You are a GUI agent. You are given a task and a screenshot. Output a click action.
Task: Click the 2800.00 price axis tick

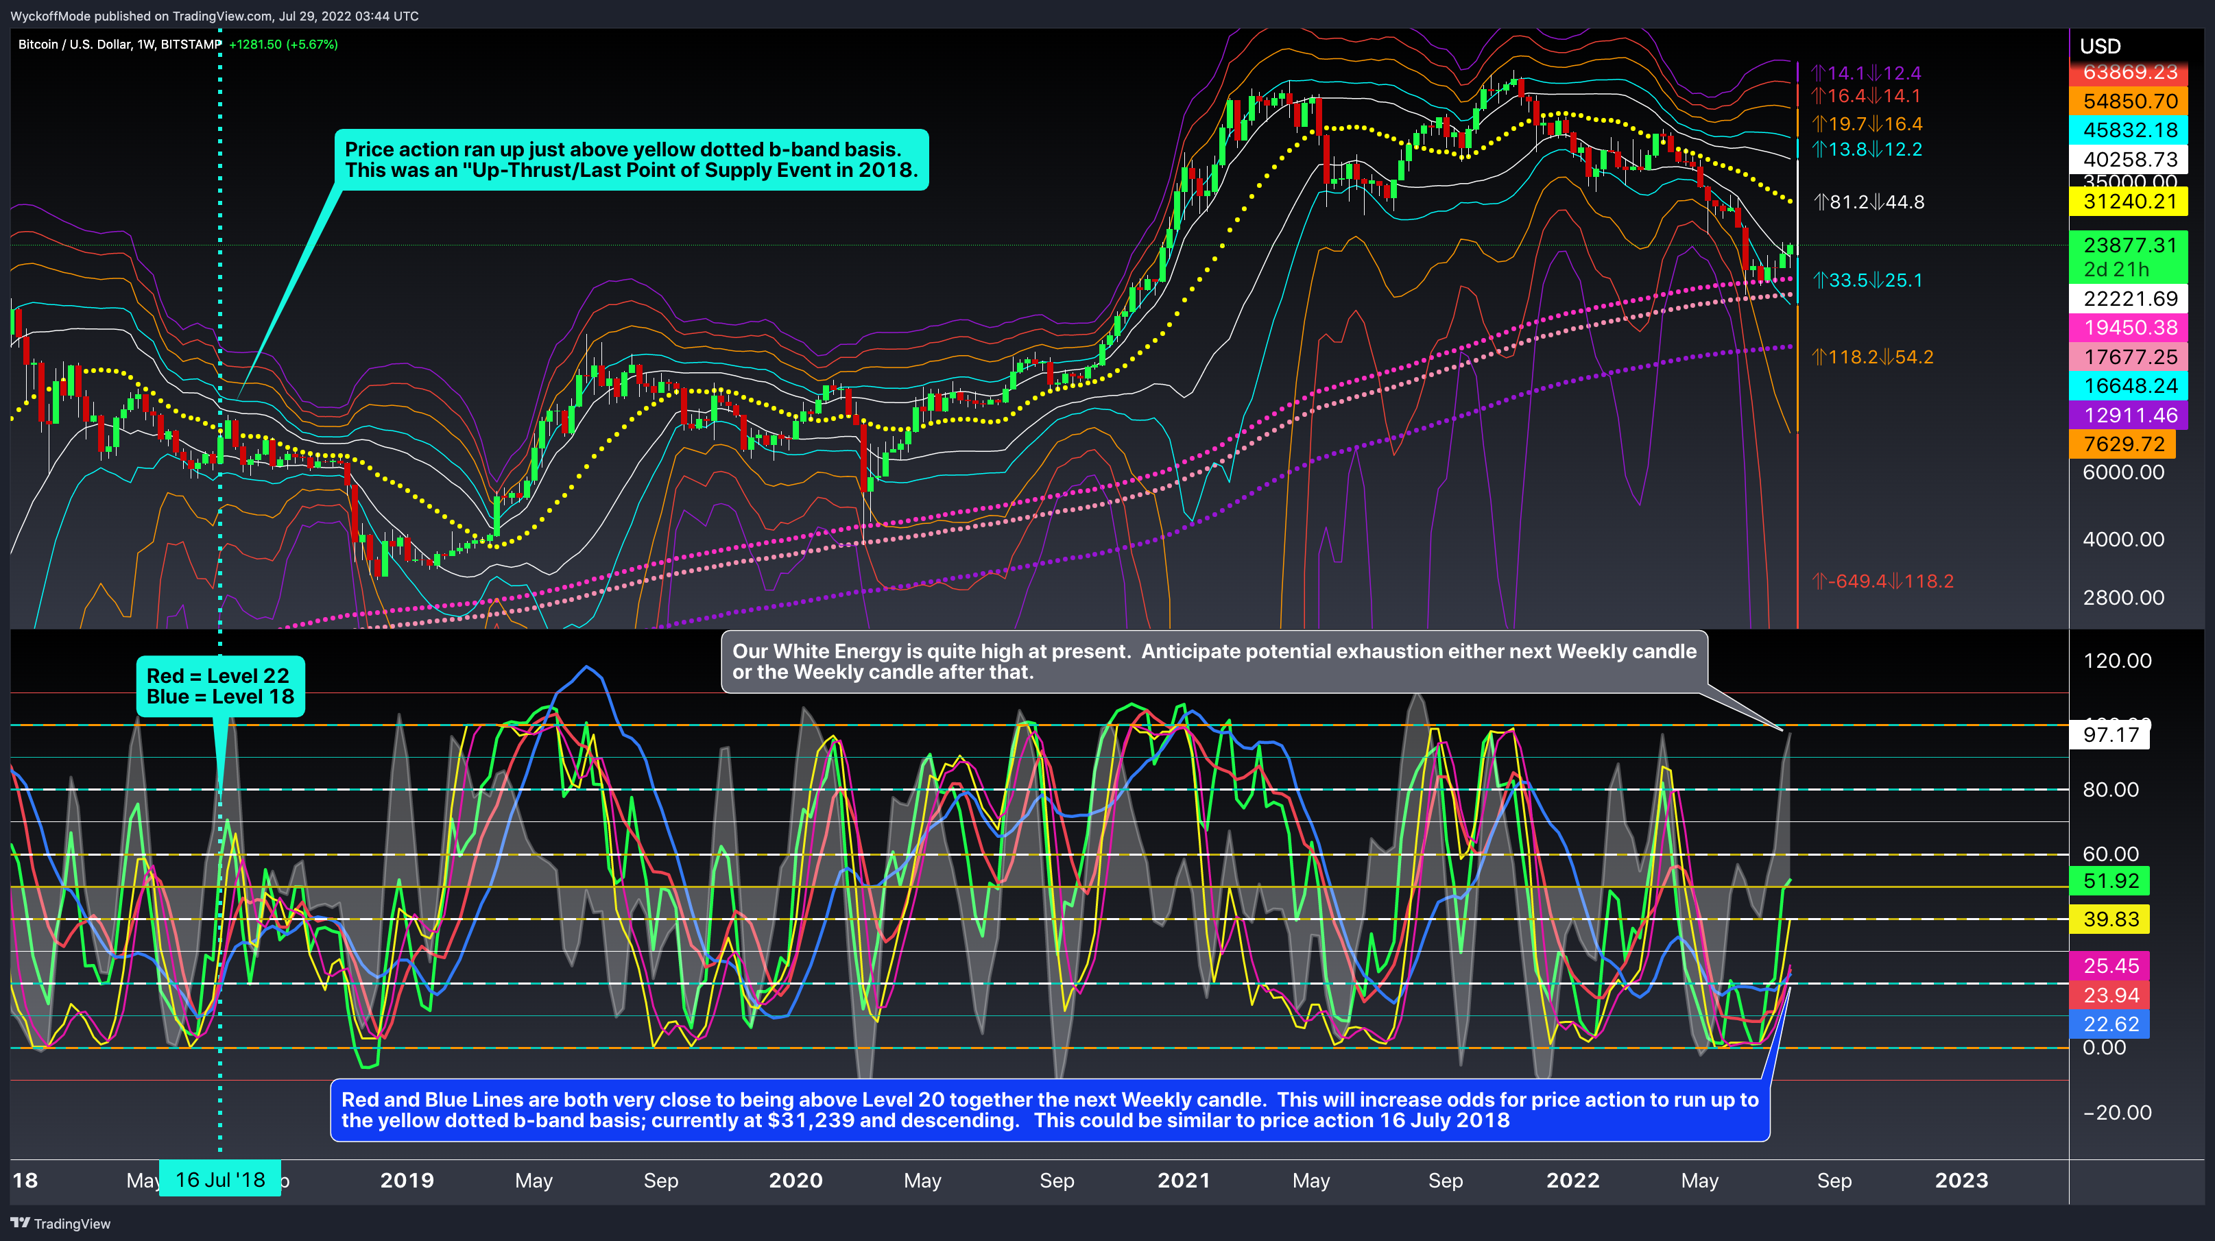click(x=2122, y=597)
